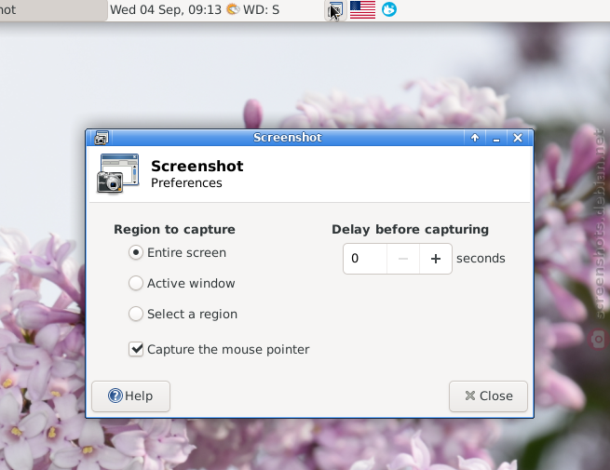Screen dimensions: 610x470
Task: Increase delay with the plus button
Action: pyautogui.click(x=436, y=259)
